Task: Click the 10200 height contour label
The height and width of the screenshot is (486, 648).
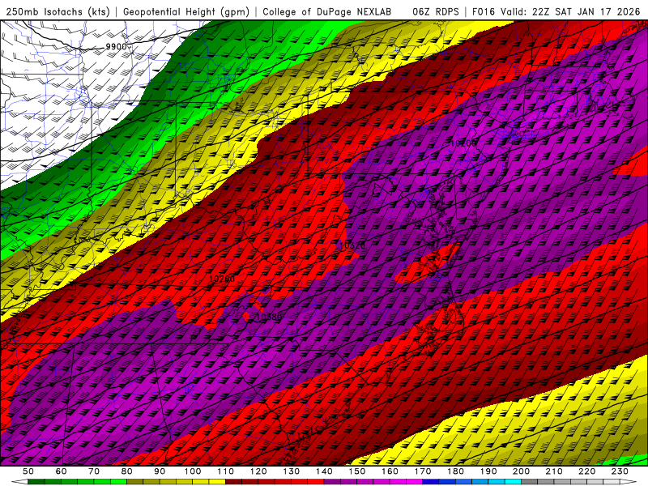Action: [x=463, y=143]
